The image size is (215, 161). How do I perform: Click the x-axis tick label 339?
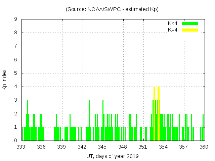click(62, 147)
